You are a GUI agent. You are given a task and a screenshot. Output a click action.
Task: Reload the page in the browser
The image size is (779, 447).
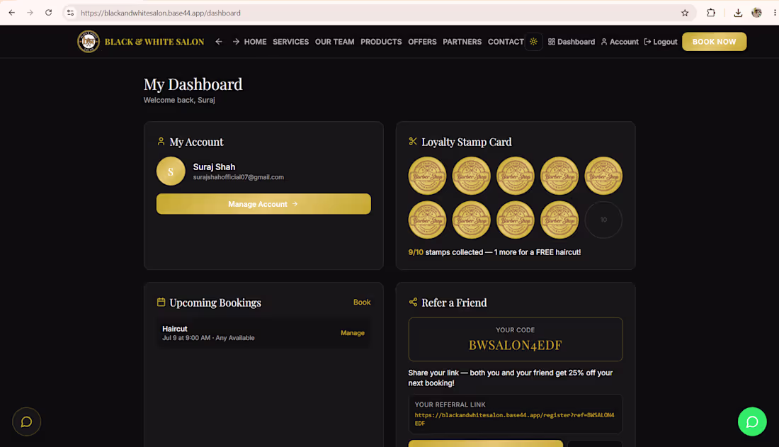[x=48, y=13]
